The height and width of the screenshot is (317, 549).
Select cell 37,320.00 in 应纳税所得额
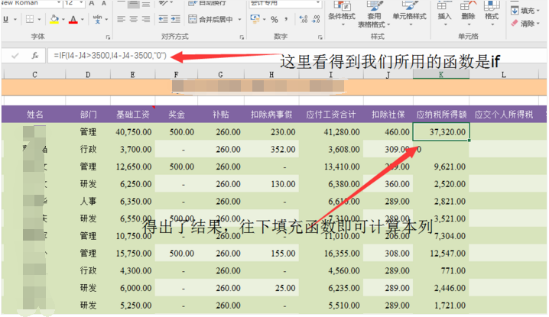pos(441,132)
